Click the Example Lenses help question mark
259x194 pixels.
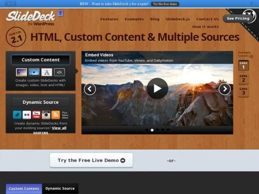251,56
